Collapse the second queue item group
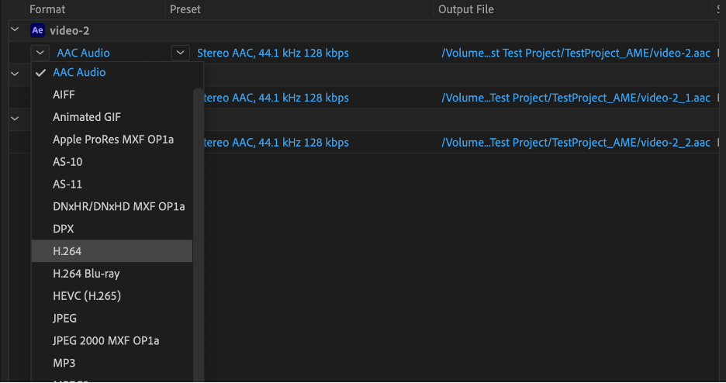Screen dimensions: 726x383 [x=15, y=74]
